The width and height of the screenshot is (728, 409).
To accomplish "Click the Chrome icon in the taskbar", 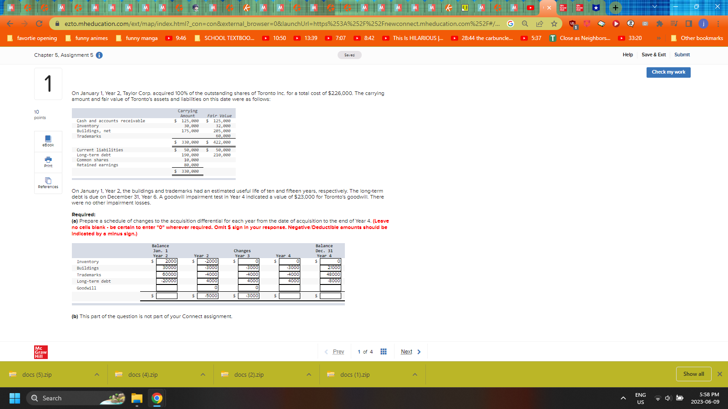I will 157,398.
